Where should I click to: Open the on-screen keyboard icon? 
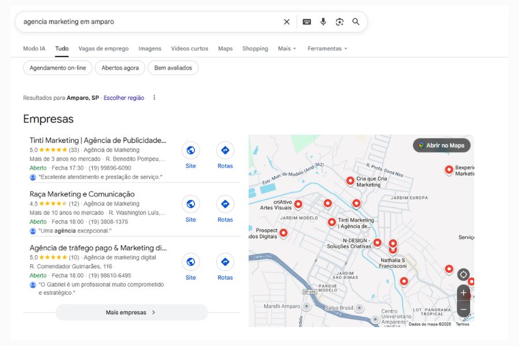[x=307, y=22]
